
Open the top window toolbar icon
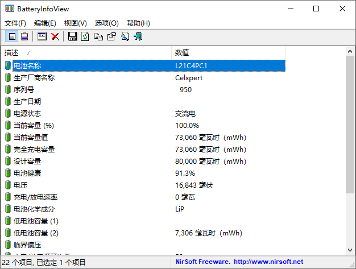click(42, 36)
